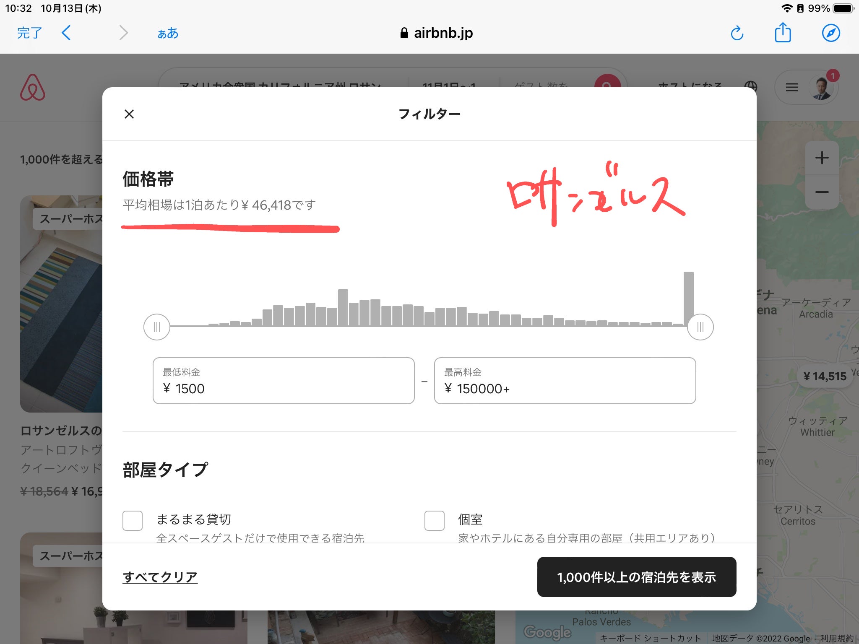Screen dimensions: 859x644
Task: Tap the browser back arrow
Action: pyautogui.click(x=66, y=33)
